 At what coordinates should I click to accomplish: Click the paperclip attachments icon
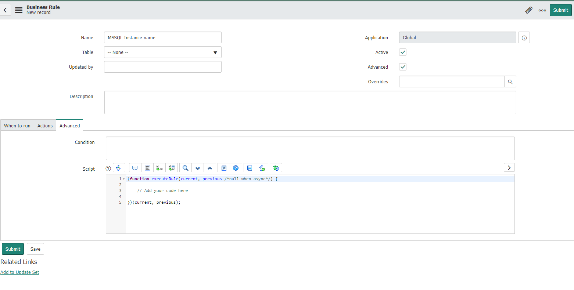[x=529, y=10]
